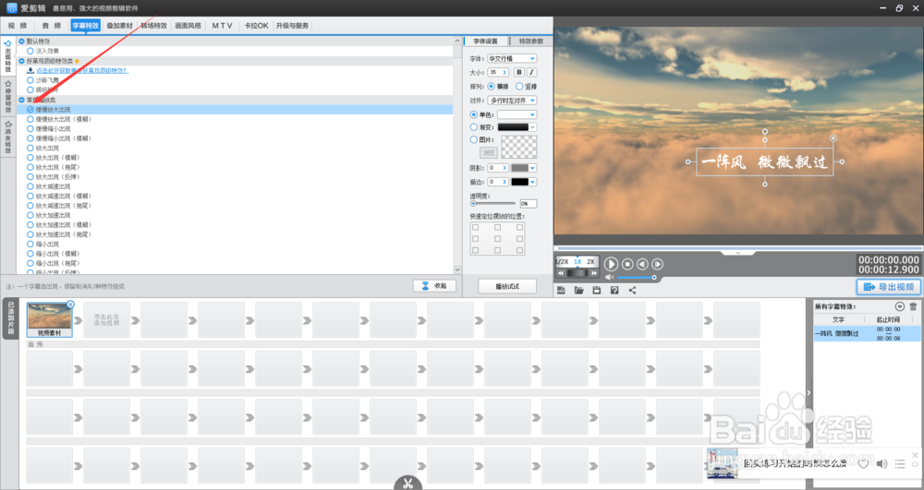The image size is (924, 490).
Task: Click heart icon in the music widget
Action: click(863, 463)
